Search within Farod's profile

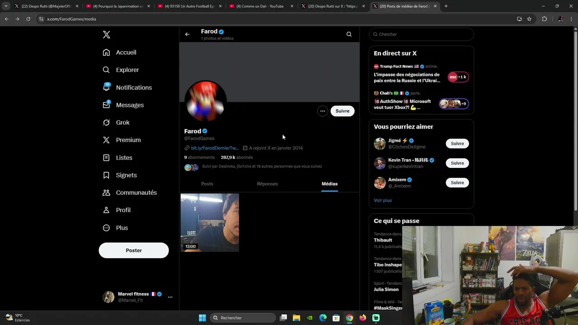coord(349,34)
